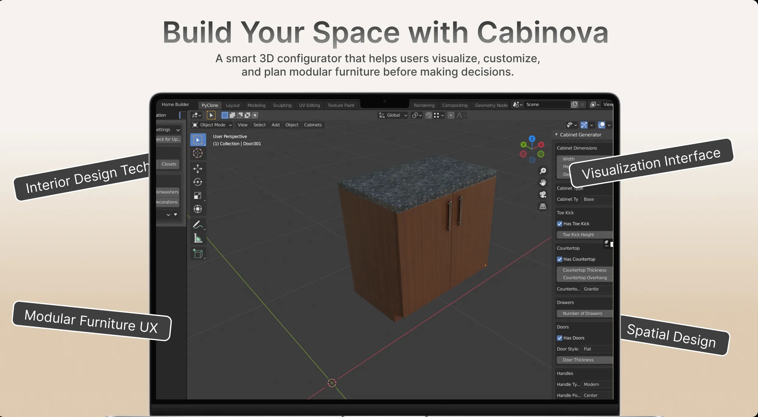The image size is (758, 417).
Task: Click the Closets button in the sidebar
Action: click(169, 164)
